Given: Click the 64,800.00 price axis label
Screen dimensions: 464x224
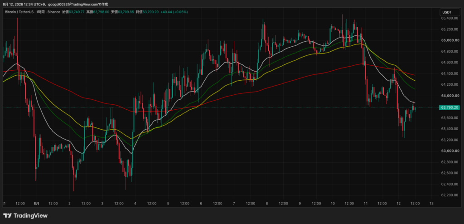Looking at the screenshot, I should click(x=450, y=52).
